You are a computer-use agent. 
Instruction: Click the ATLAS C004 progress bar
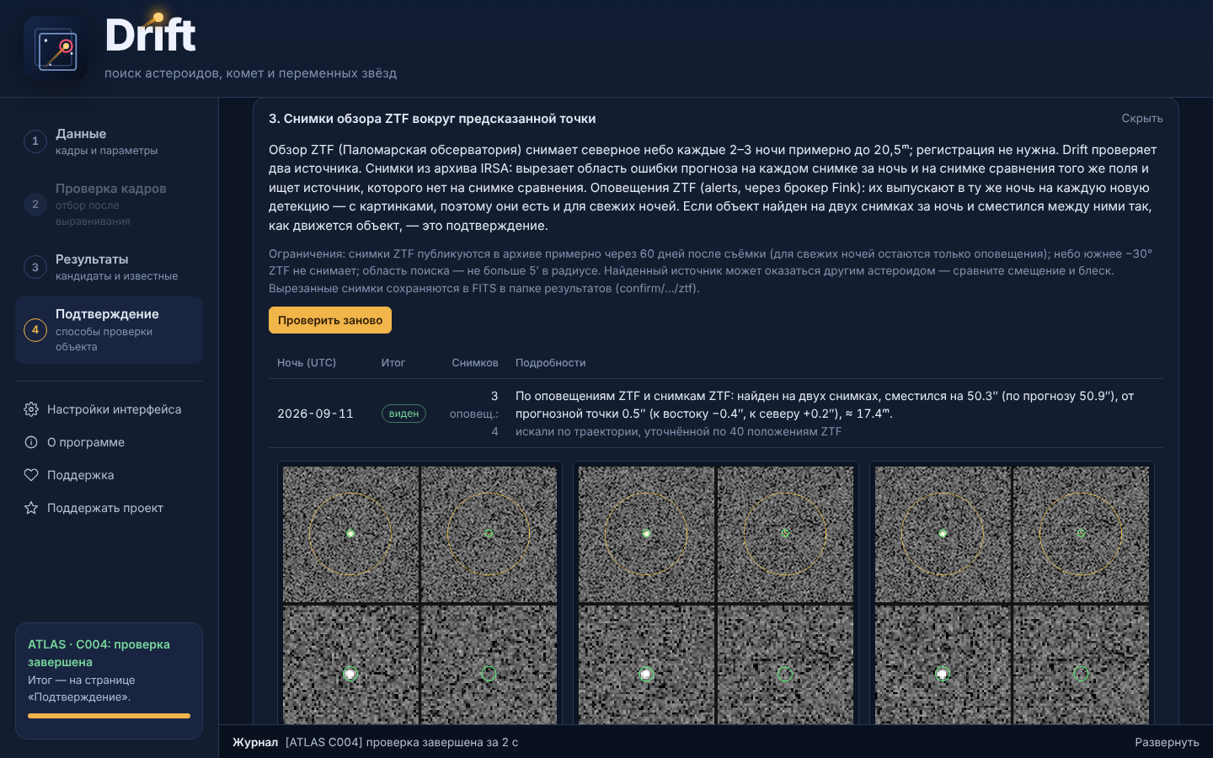109,716
